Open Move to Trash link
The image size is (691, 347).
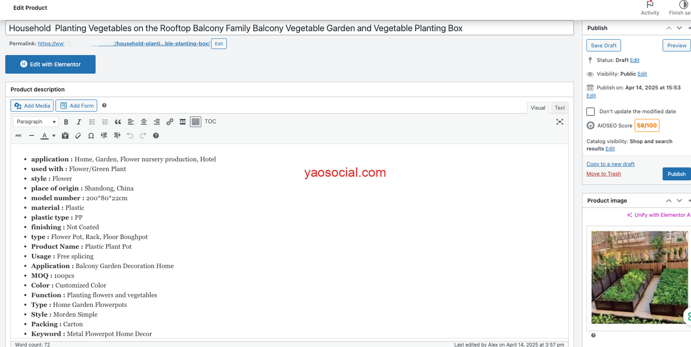[604, 174]
